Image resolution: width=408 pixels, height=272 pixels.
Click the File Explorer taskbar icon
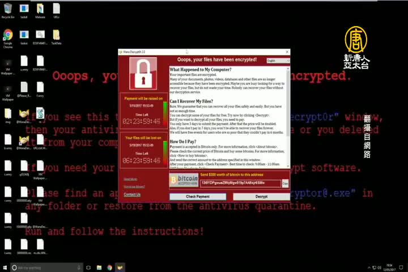pyautogui.click(x=99, y=267)
